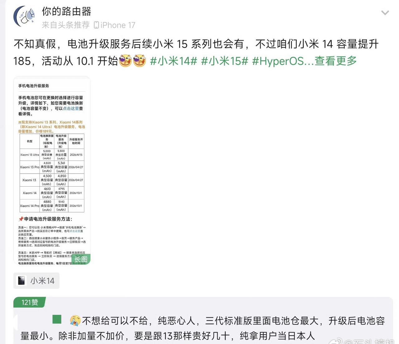Tap the 长图 badge on the image
This screenshot has width=399, height=344.
[x=81, y=259]
